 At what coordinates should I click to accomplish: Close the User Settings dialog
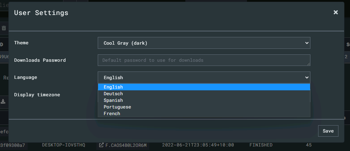336,13
